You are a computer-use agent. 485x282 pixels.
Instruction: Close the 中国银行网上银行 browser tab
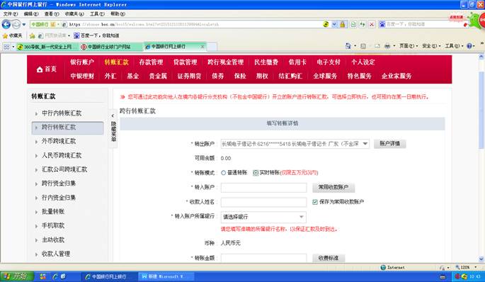coord(202,47)
